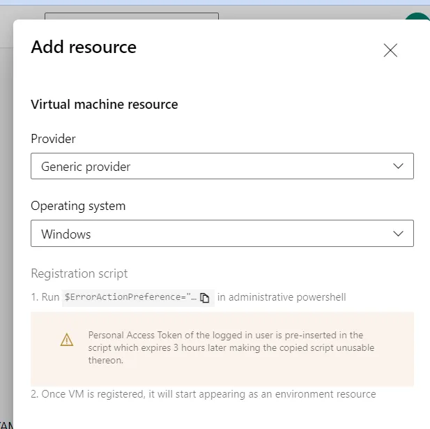Click the Provider field label
This screenshot has width=430, height=429.
54,139
